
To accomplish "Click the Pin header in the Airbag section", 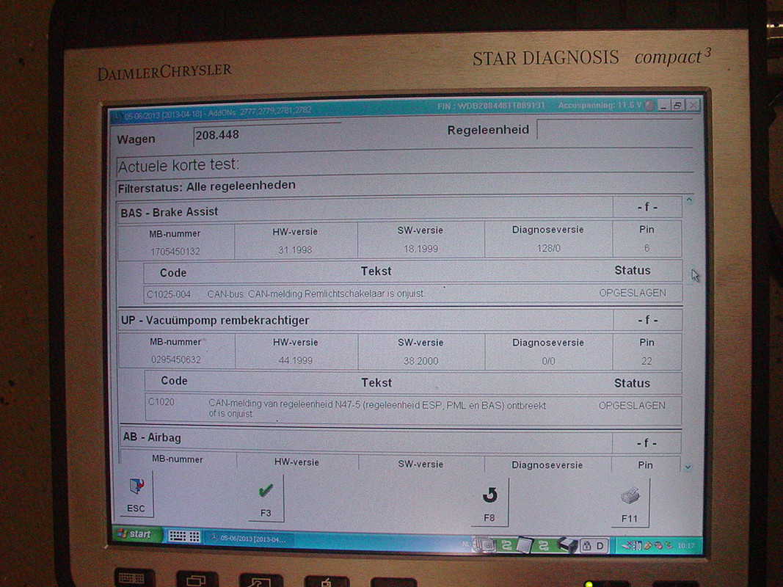I will pyautogui.click(x=645, y=465).
